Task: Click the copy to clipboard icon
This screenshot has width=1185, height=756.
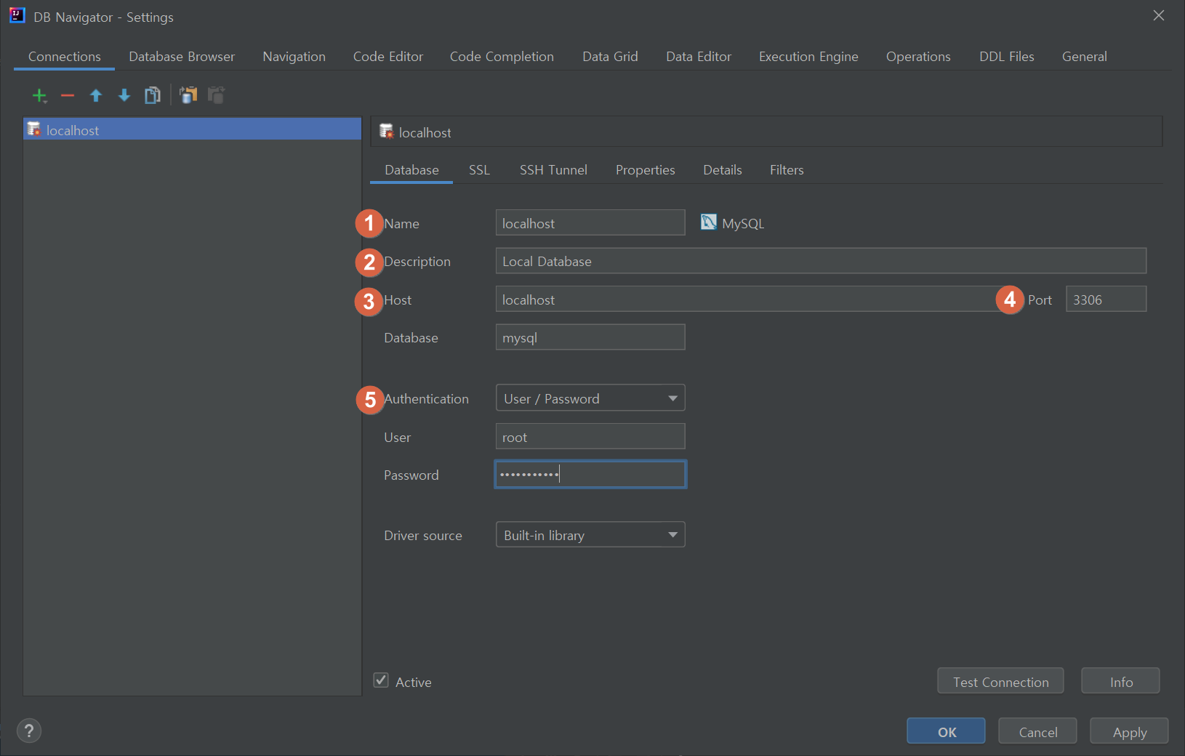Action: point(188,95)
